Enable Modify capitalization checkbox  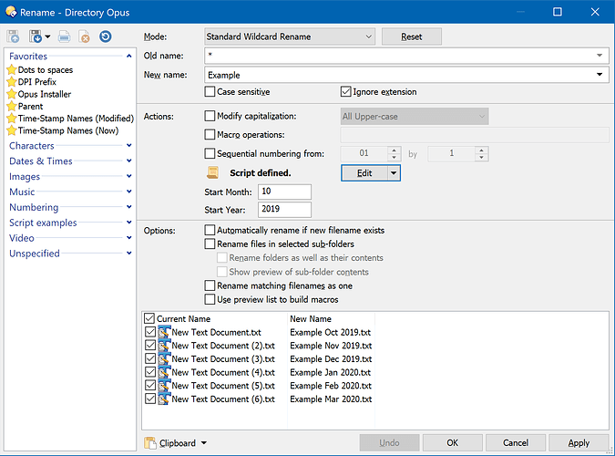tap(210, 116)
